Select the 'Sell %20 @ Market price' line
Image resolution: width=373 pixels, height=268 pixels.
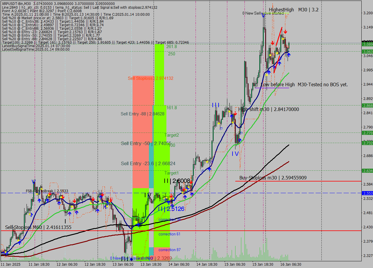[x=57, y=18]
